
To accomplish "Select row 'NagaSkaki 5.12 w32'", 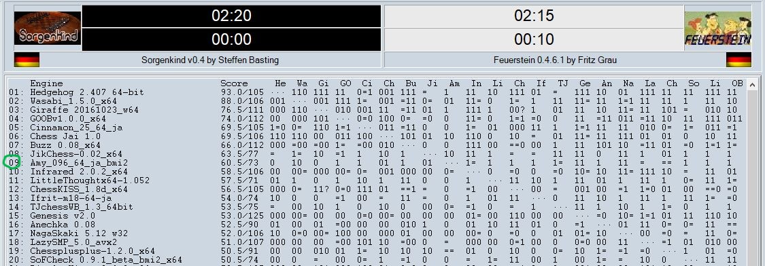I will pyautogui.click(x=375, y=234).
